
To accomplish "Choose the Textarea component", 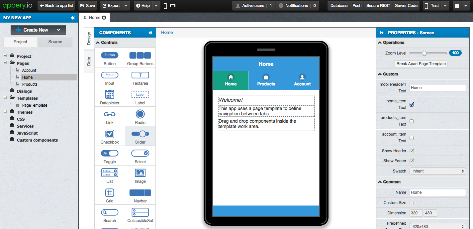I will [x=140, y=77].
